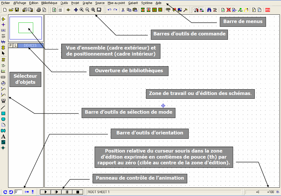Click the Undo arrow
Image resolution: width=281 pixels, height=196 pixels.
tap(110, 10)
